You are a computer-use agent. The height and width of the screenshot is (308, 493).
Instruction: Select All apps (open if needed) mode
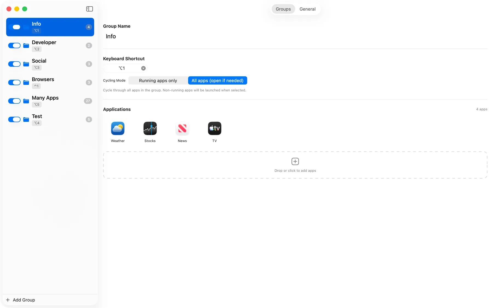click(x=217, y=80)
